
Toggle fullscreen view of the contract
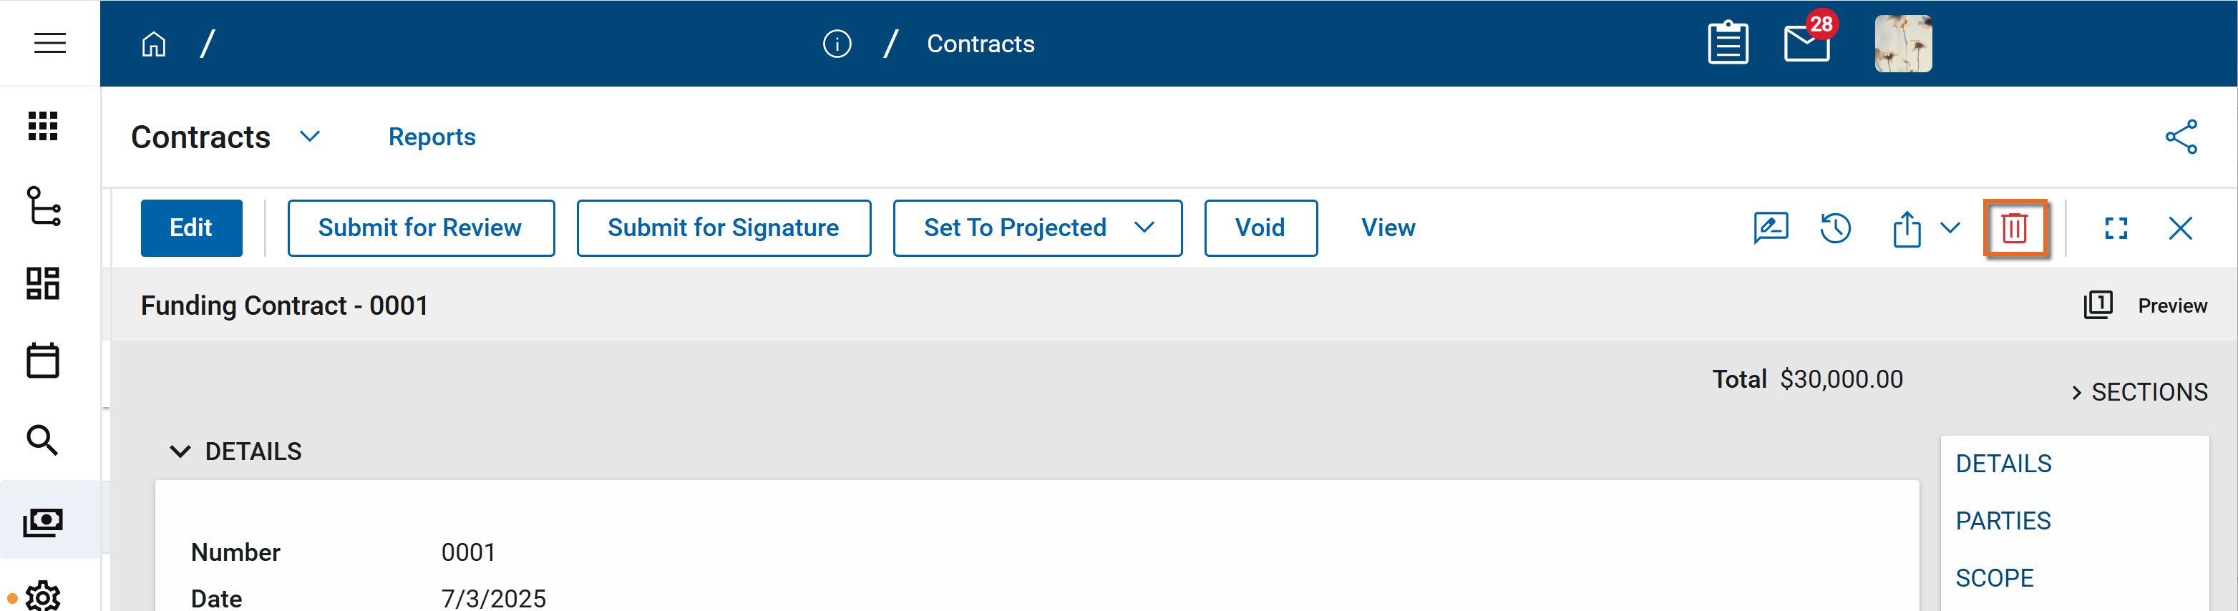(2116, 228)
